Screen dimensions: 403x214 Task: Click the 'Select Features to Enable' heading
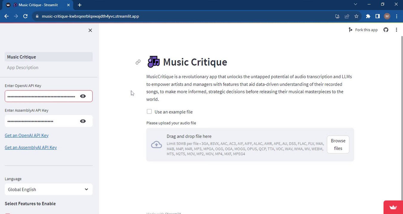(30, 204)
